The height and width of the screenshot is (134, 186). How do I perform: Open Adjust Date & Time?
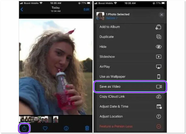pos(130,106)
